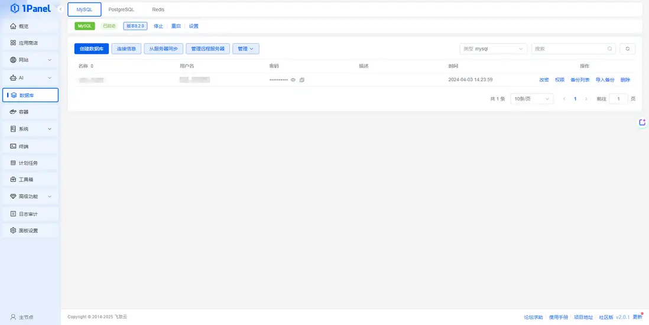The image size is (649, 325).
Task: Open the 日志审计 log audit page
Action: point(30,214)
